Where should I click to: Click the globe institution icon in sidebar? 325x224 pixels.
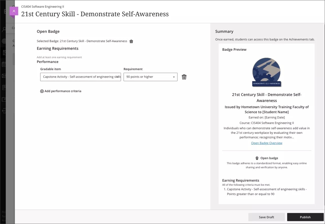tap(4, 41)
